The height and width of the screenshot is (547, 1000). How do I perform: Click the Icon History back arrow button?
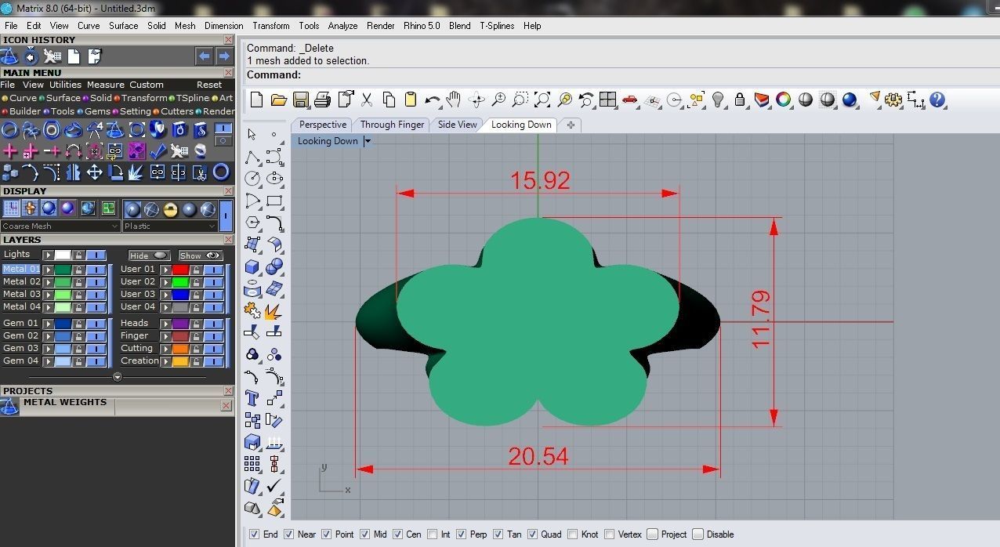[x=205, y=56]
